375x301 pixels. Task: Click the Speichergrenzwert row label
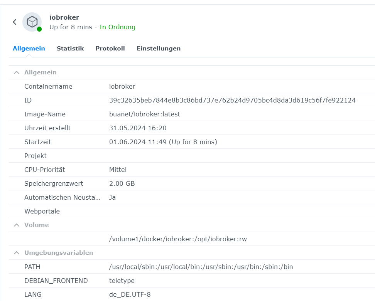(54, 183)
